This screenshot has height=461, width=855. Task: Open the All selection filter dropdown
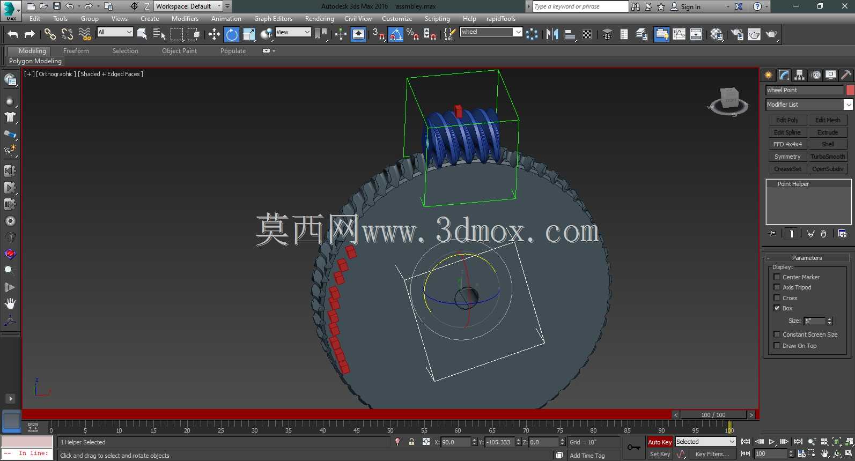115,32
